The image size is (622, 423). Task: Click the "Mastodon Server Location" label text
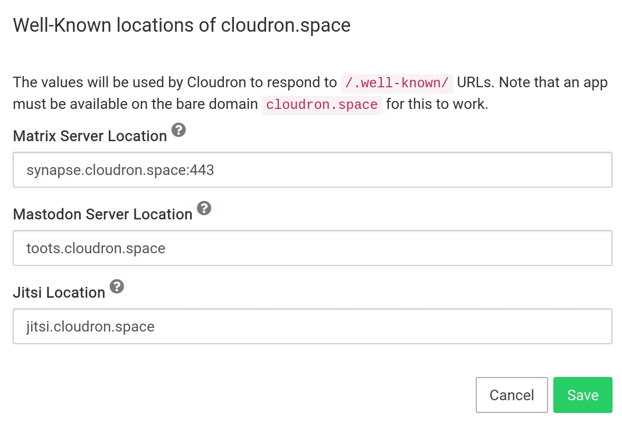[x=102, y=214]
